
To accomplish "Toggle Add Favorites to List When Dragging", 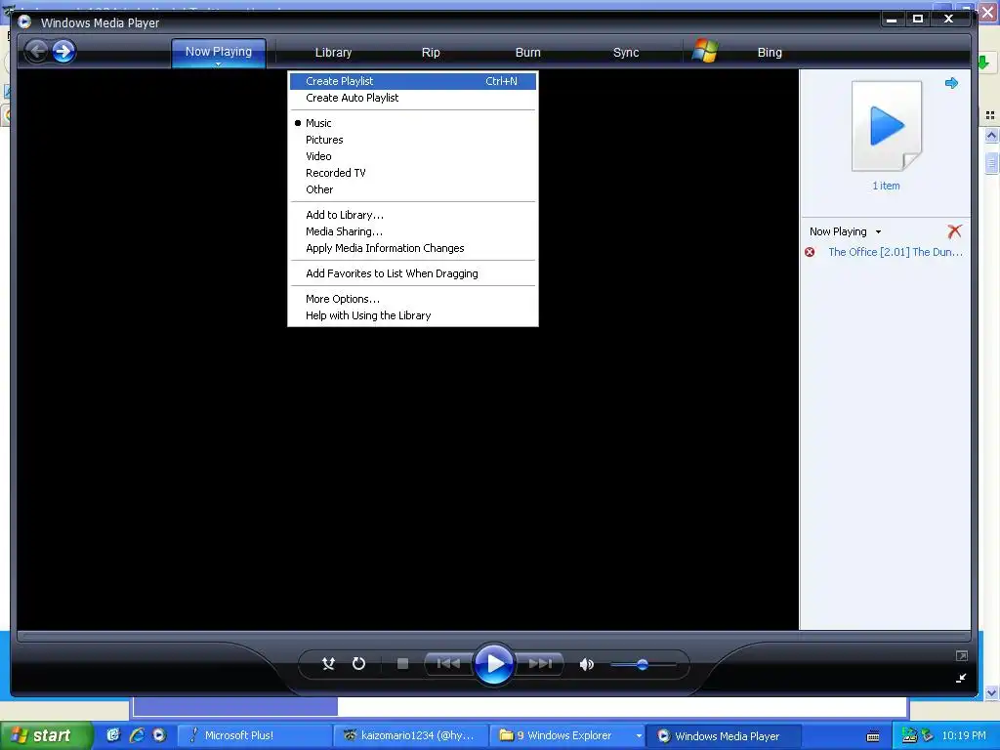I will [413, 273].
